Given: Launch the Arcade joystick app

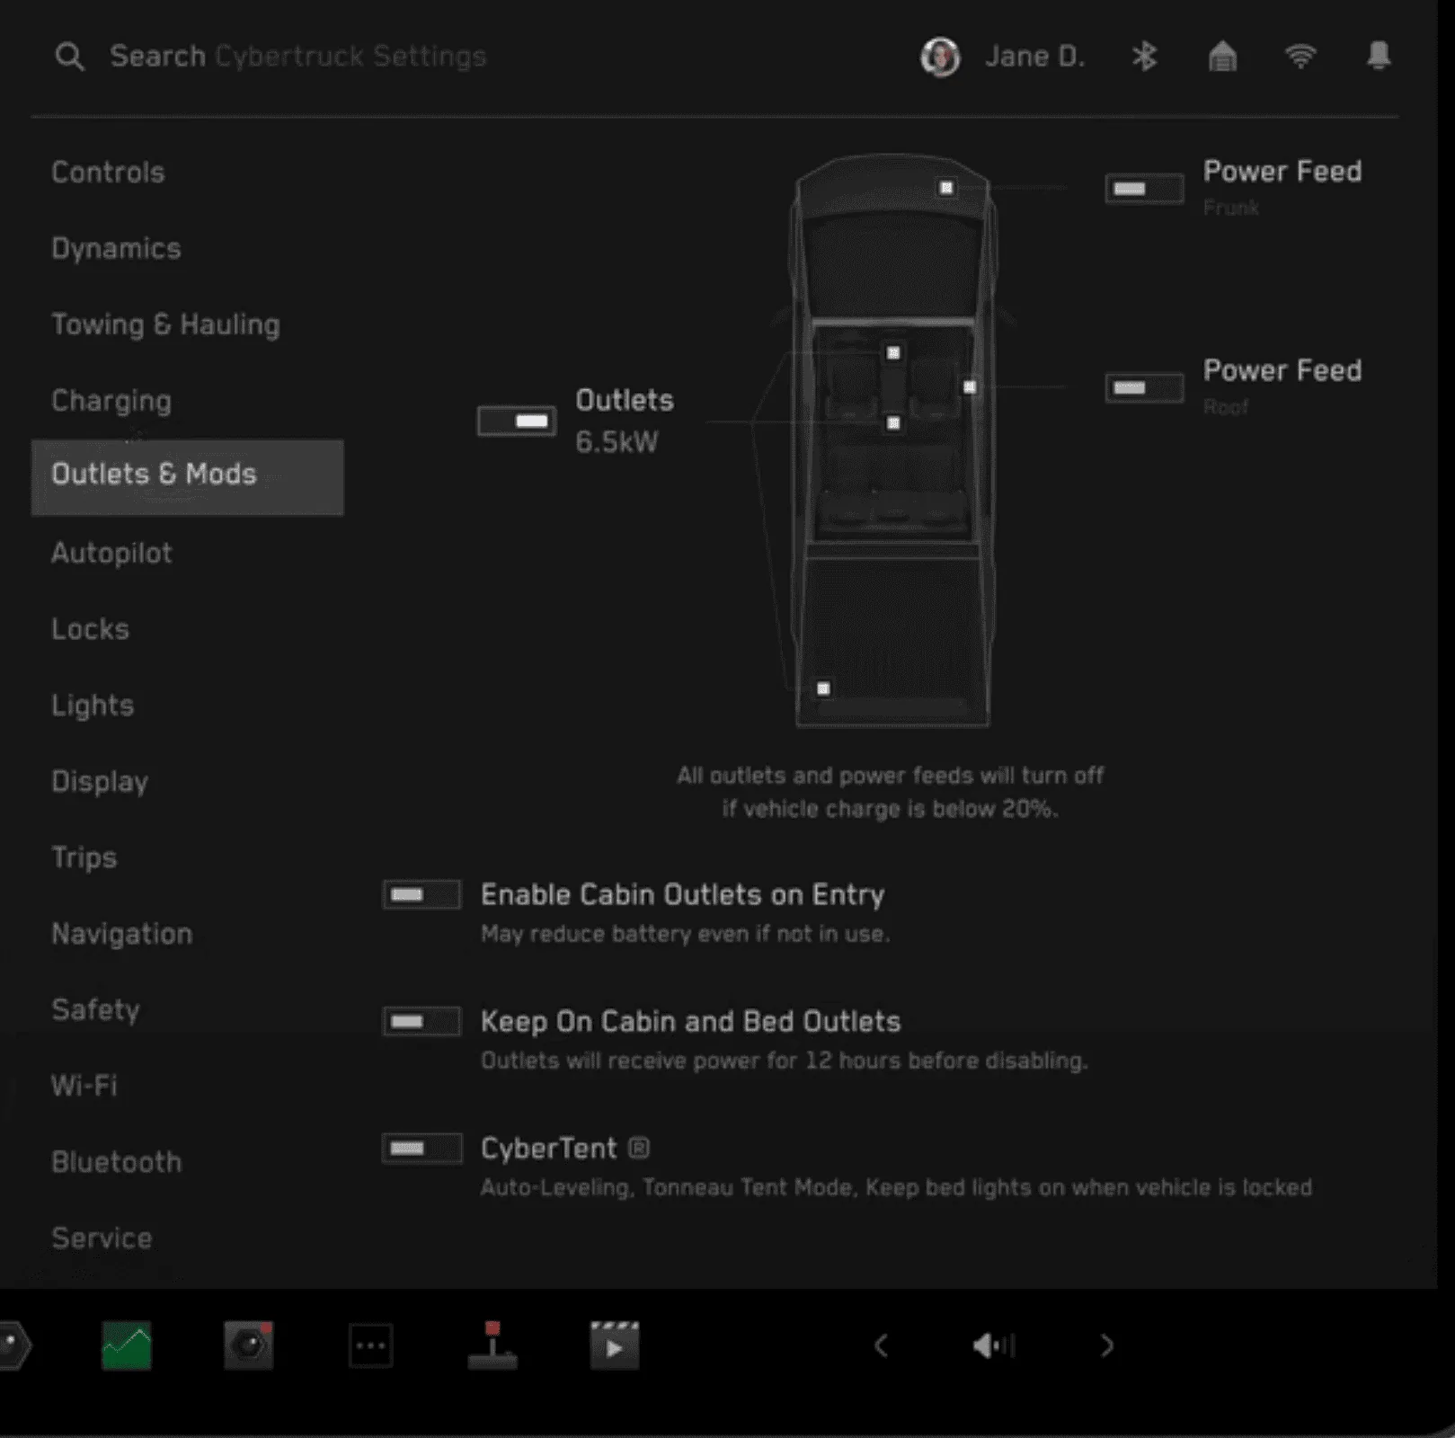Looking at the screenshot, I should coord(492,1345).
